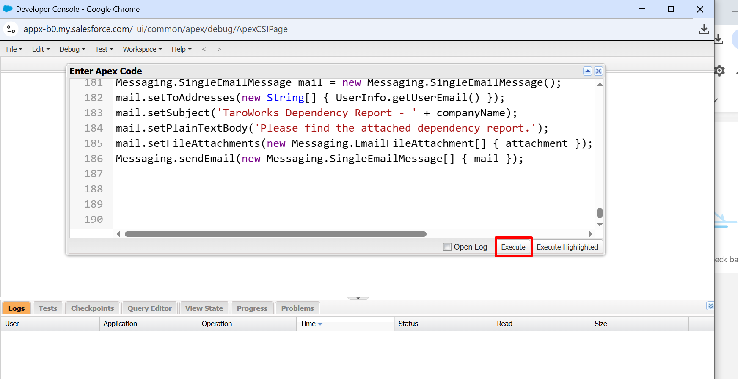Click the next tab arrow in menu bar
738x379 pixels.
(x=219, y=49)
